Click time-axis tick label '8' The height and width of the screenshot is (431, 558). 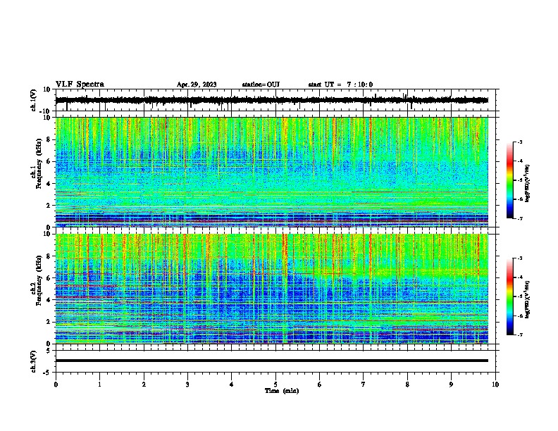[x=407, y=385]
